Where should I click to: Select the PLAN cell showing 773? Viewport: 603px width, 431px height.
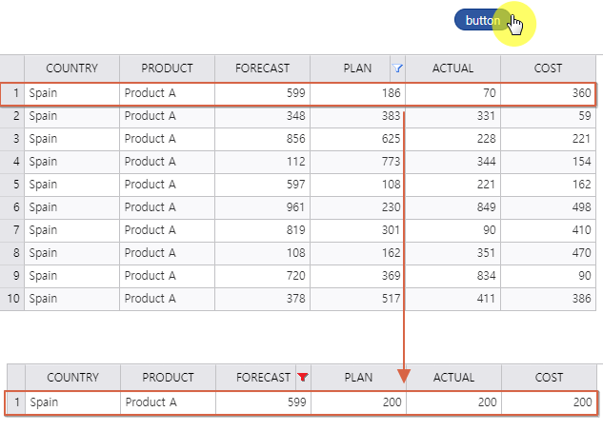click(x=357, y=162)
